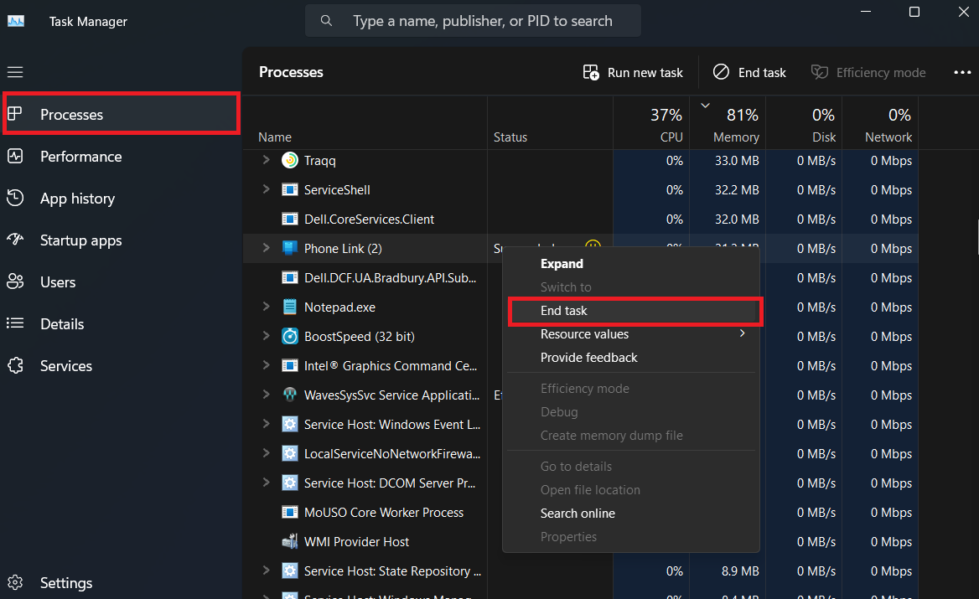Open the Services tab

pyautogui.click(x=122, y=365)
